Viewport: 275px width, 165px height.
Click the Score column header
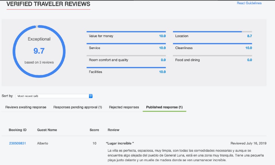[94, 130]
